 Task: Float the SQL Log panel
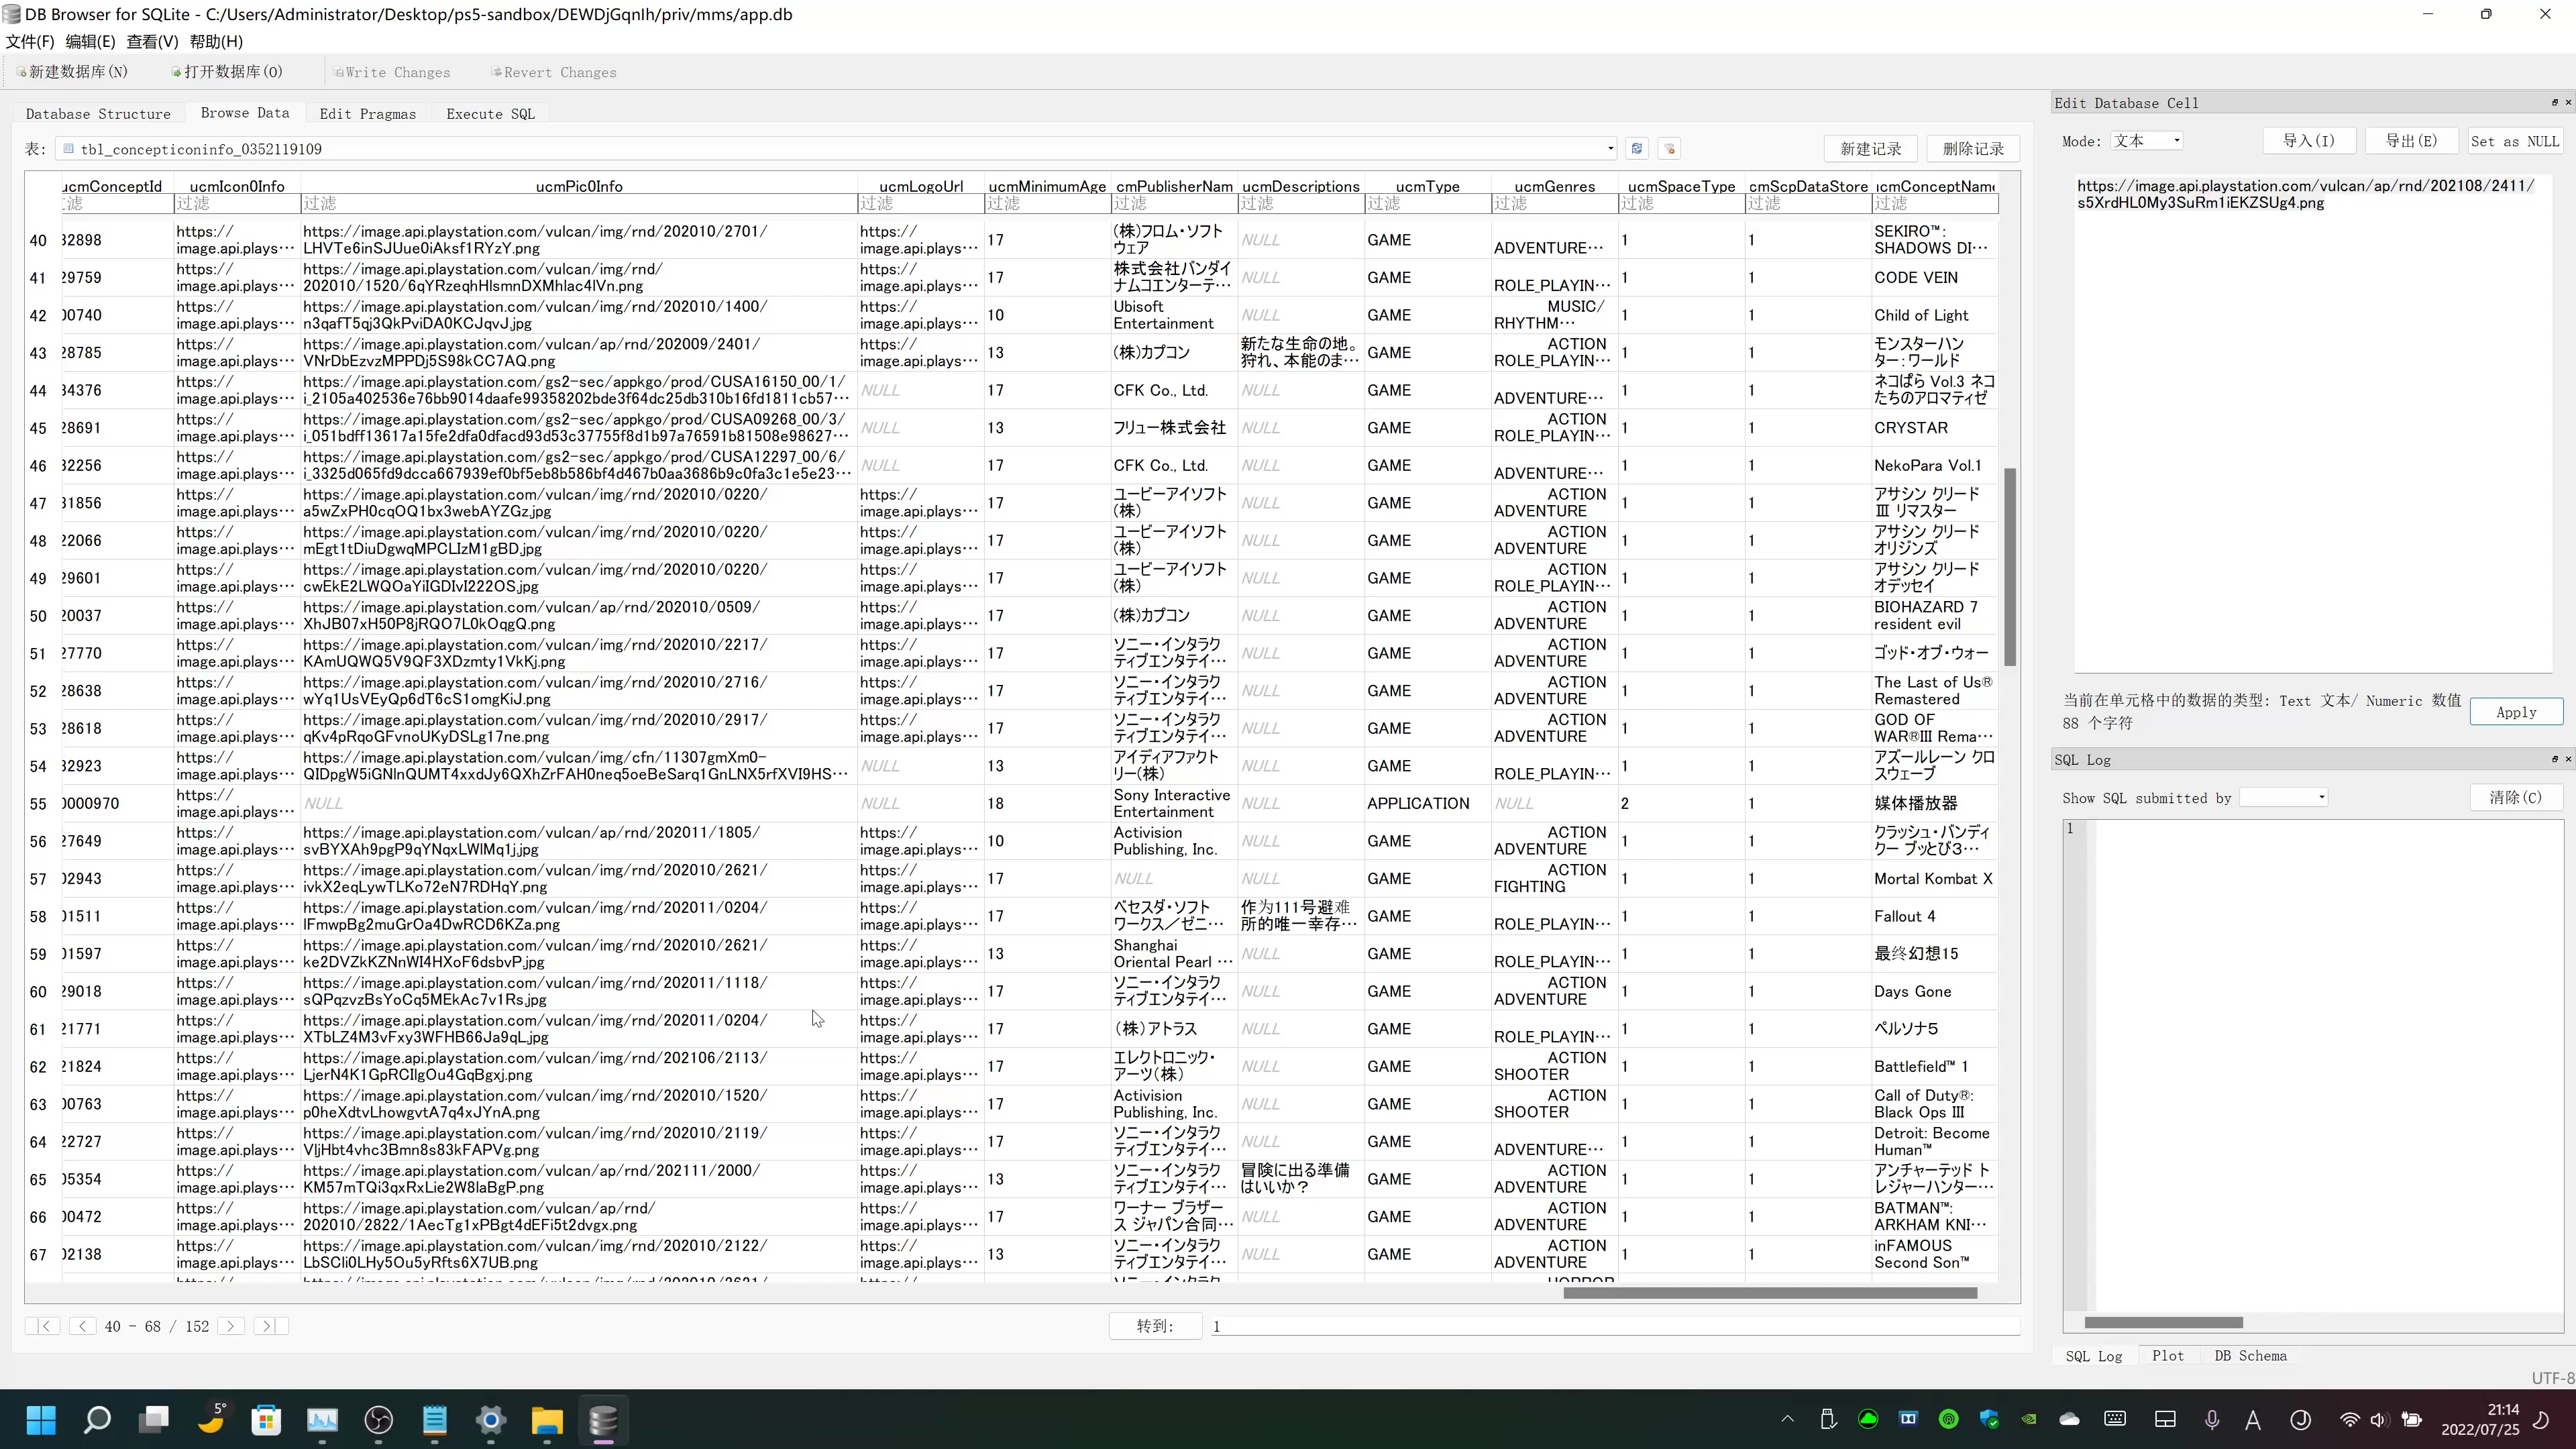click(x=2555, y=759)
